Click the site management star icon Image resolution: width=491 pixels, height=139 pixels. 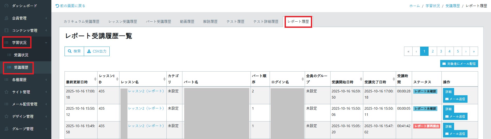tap(7, 92)
